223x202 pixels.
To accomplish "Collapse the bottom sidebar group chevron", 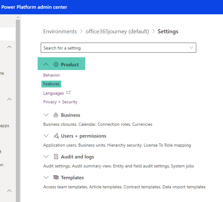I will pyautogui.click(x=9, y=191).
